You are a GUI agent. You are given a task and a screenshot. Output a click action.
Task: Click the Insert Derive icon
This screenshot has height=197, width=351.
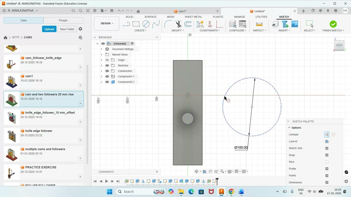pos(275,24)
